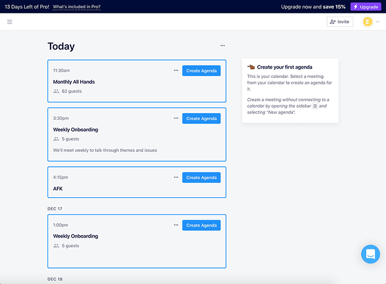
Task: Create agenda for Monthly All Hands
Action: tap(202, 71)
